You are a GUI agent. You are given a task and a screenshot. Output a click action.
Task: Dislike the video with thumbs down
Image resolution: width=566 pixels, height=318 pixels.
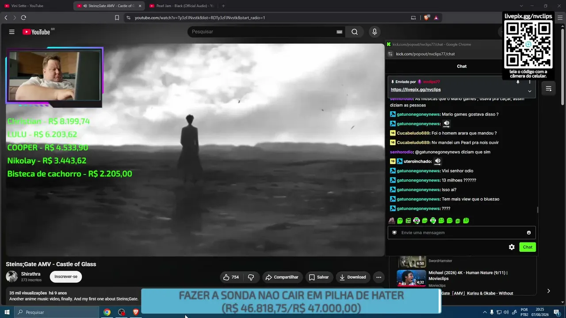point(251,277)
